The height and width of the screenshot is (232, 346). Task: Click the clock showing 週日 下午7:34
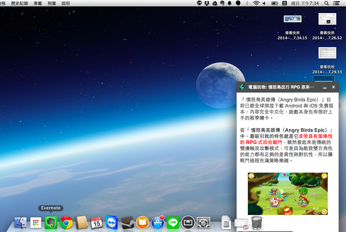click(x=305, y=3)
